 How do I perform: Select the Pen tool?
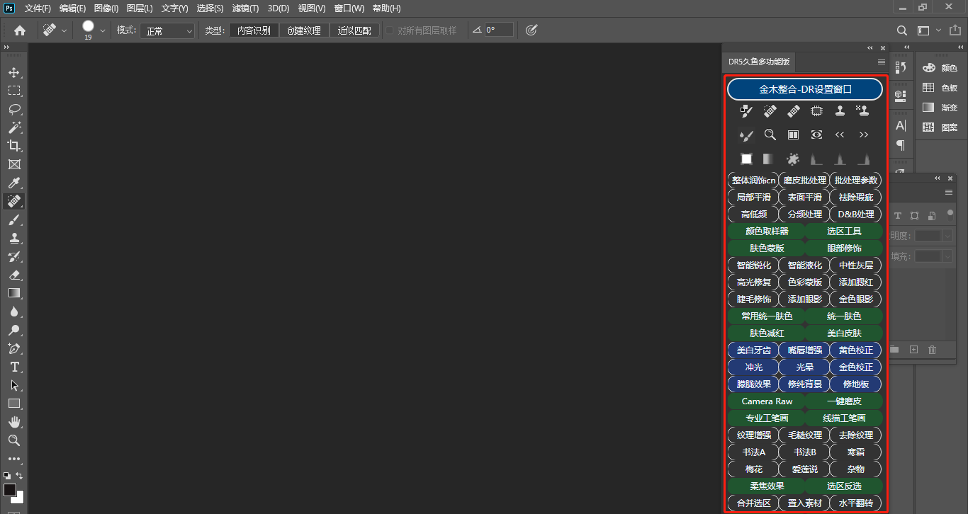pos(13,348)
